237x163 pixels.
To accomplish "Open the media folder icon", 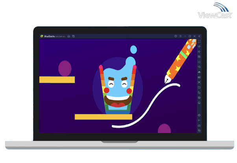I will click(x=199, y=87).
